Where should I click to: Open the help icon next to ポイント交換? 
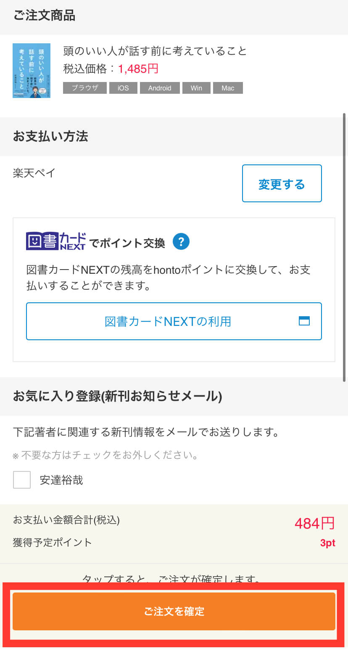coord(181,242)
